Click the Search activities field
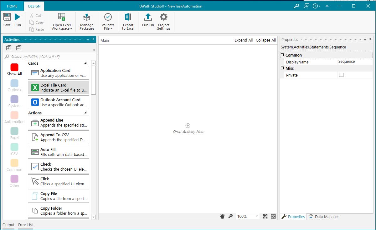376x230 pixels. (x=49, y=57)
